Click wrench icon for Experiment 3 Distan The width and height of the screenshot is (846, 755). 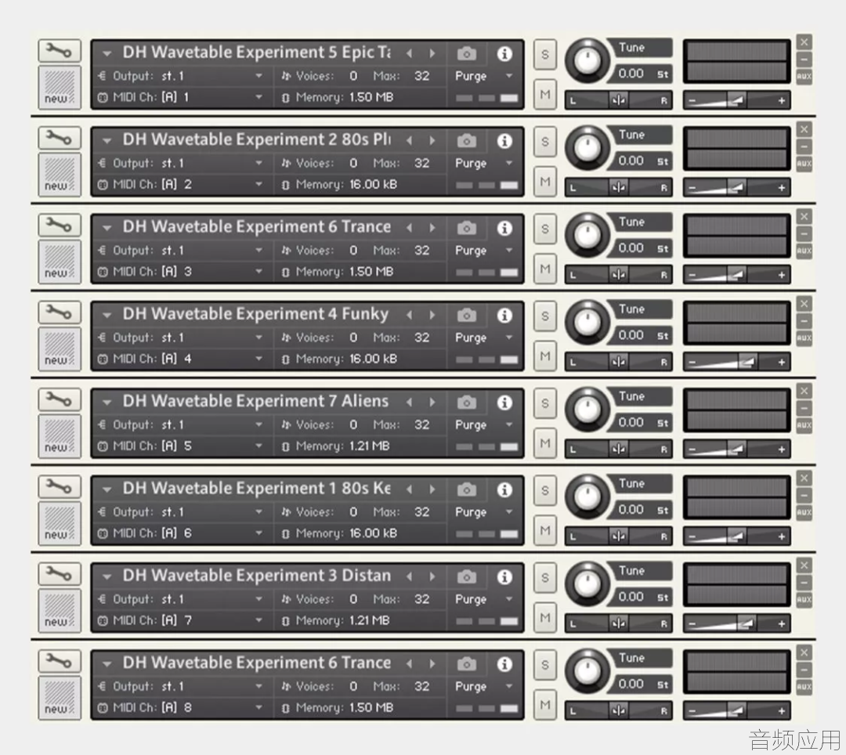click(60, 574)
